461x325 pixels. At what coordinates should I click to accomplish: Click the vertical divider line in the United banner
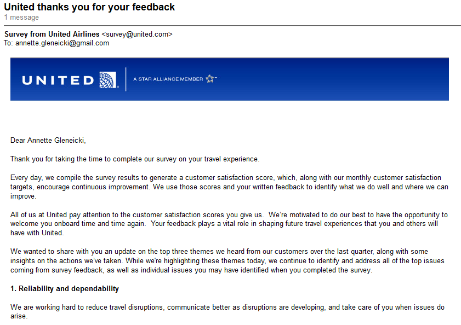126,79
